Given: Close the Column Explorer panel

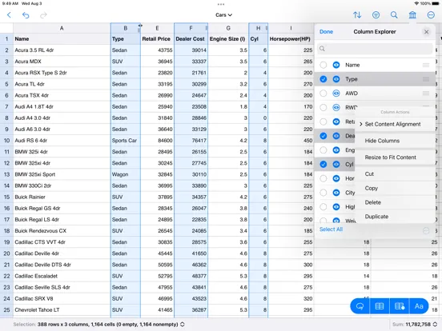Looking at the screenshot, I should coord(427,32).
